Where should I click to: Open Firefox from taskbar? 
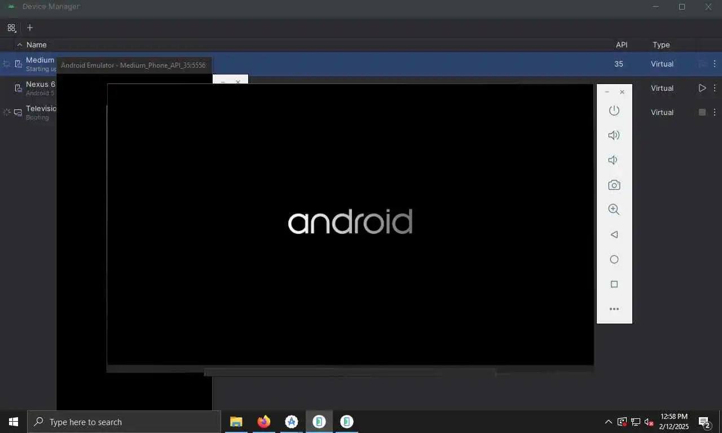(x=263, y=422)
